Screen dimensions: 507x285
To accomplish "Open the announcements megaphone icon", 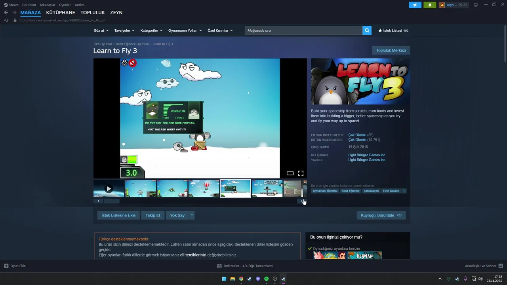I will coord(415,5).
